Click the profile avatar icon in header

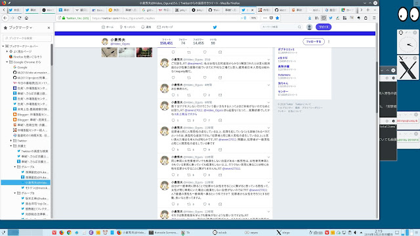pyautogui.click(x=309, y=27)
